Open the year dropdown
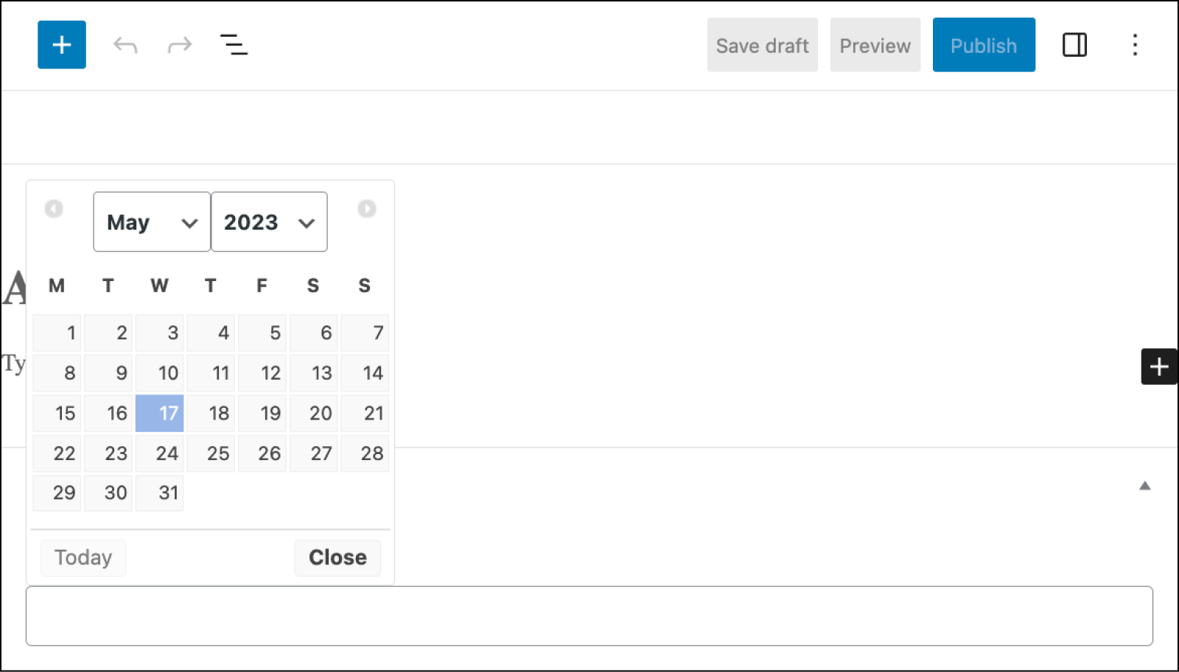1179x672 pixels. pos(269,222)
